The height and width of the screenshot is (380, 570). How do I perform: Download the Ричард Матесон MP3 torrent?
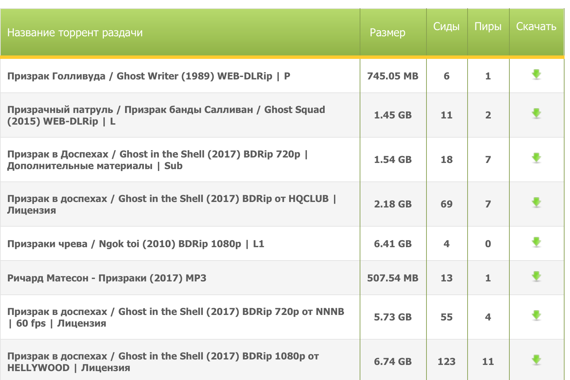pos(536,277)
